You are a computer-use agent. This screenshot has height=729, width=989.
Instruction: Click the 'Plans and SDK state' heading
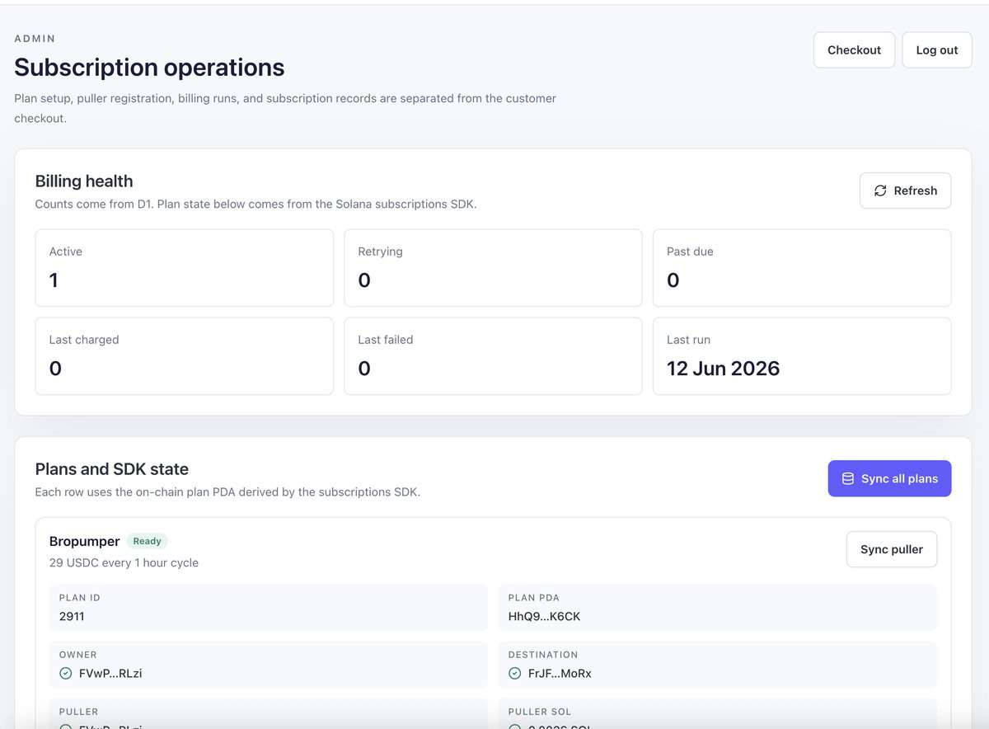(112, 469)
